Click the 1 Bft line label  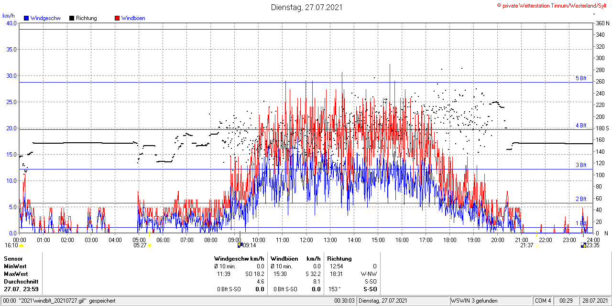[581, 223]
